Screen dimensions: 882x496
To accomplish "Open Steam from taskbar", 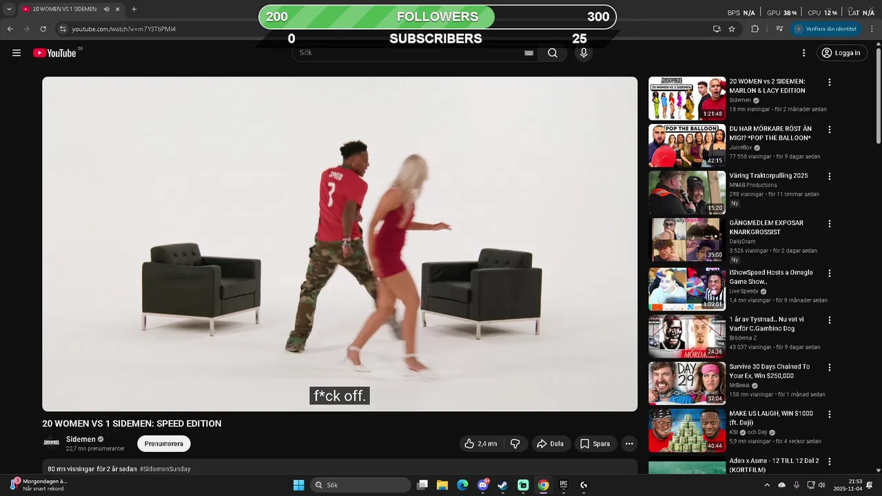I will [x=503, y=485].
